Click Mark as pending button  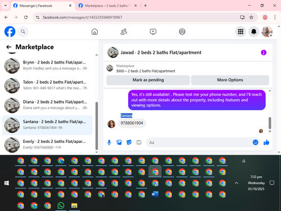[148, 80]
